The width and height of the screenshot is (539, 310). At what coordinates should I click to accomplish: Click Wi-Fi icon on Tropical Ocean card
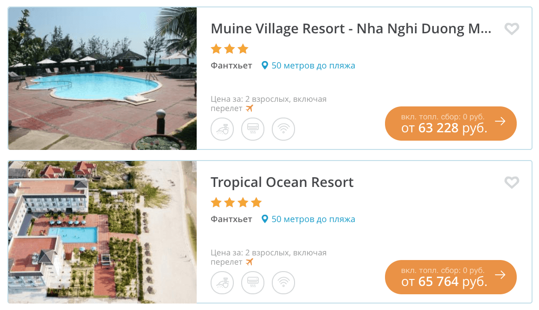point(283,282)
